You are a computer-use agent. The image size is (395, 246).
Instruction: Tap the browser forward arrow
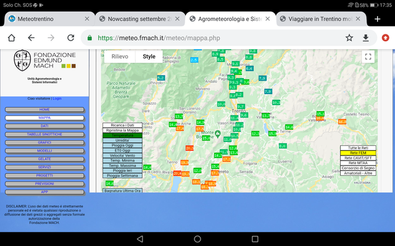pyautogui.click(x=51, y=38)
